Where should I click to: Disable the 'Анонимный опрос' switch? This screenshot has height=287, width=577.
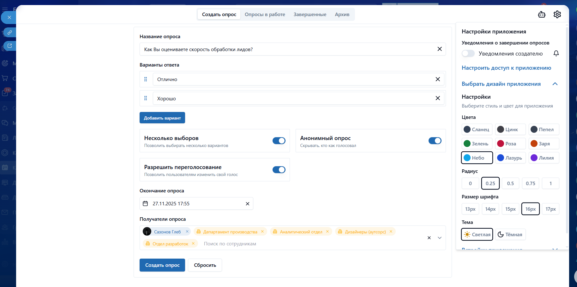pos(435,141)
